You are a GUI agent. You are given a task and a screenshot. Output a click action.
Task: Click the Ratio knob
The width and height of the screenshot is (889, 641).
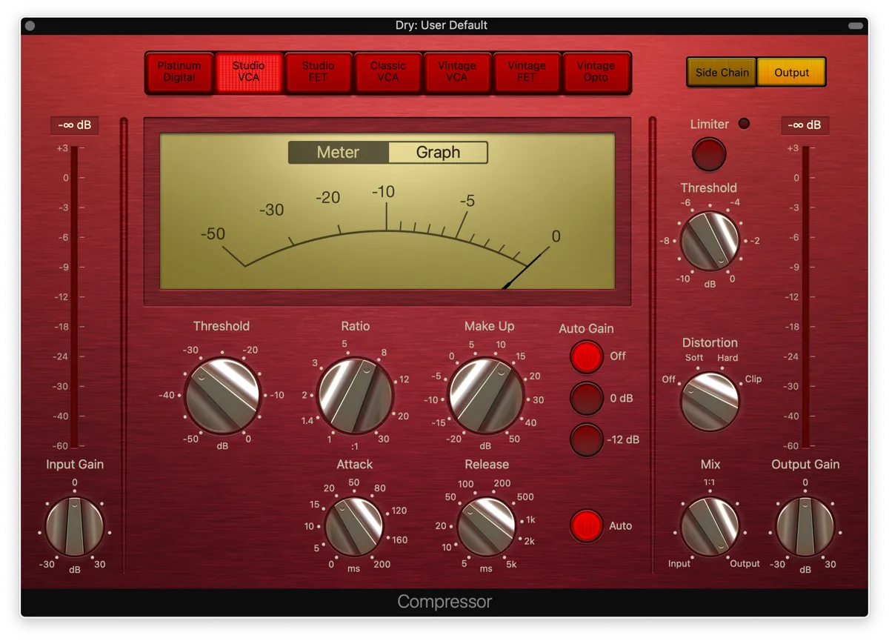[x=355, y=395]
